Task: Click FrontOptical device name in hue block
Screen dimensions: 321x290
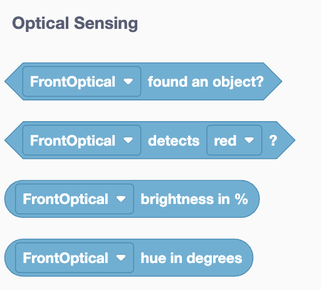Action: pos(65,258)
